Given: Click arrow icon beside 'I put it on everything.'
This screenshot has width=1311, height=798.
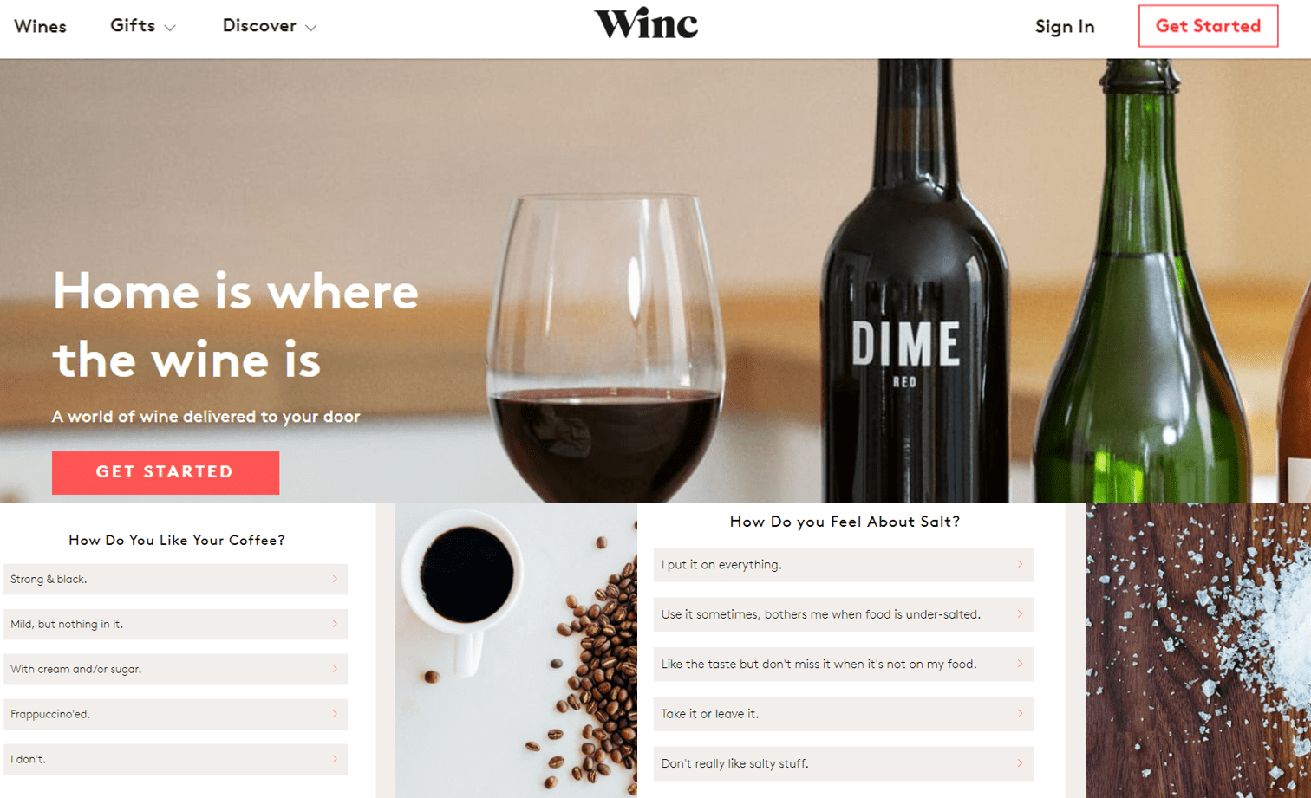Looking at the screenshot, I should click(x=1020, y=564).
